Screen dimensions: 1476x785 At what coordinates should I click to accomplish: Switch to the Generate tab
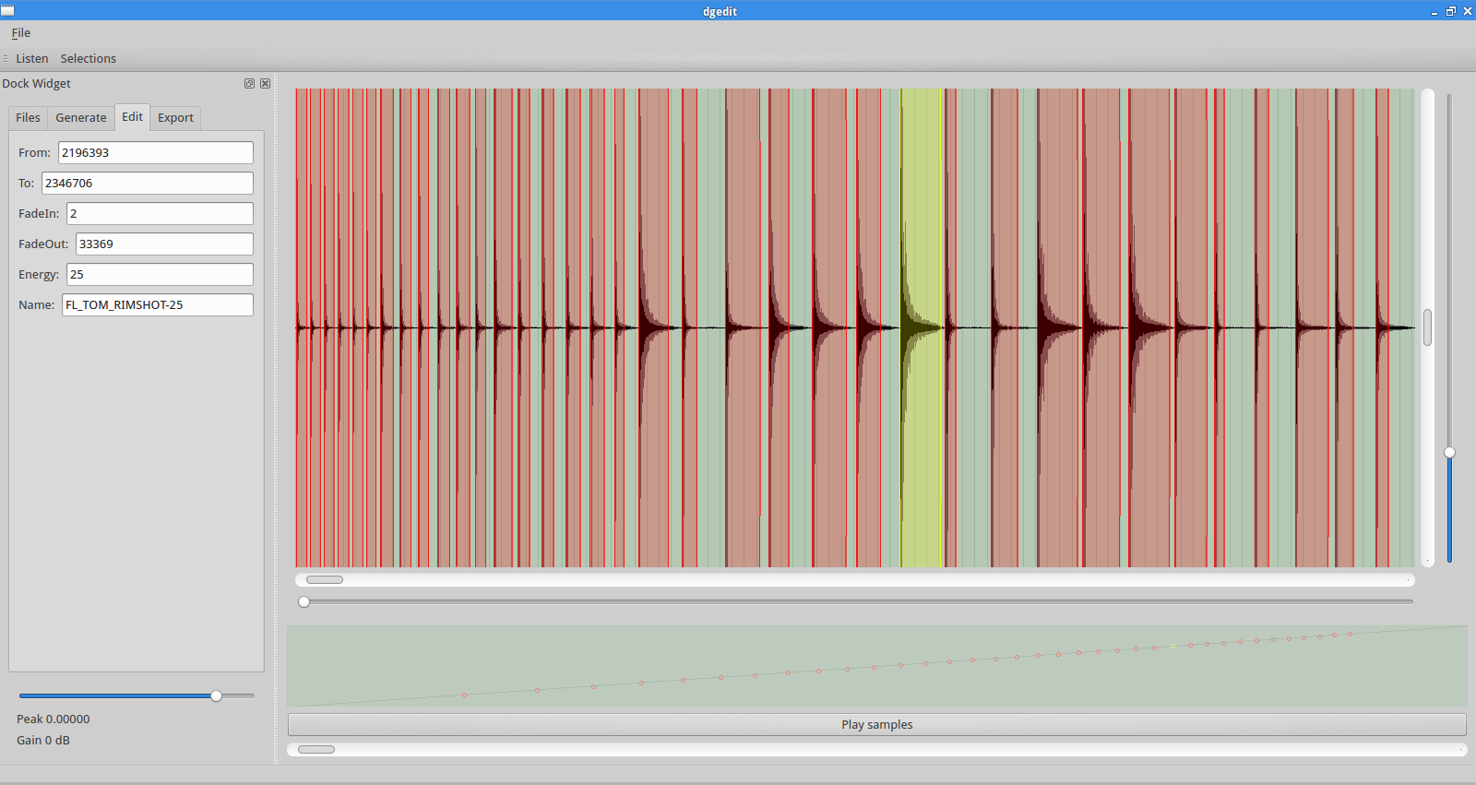coord(81,117)
